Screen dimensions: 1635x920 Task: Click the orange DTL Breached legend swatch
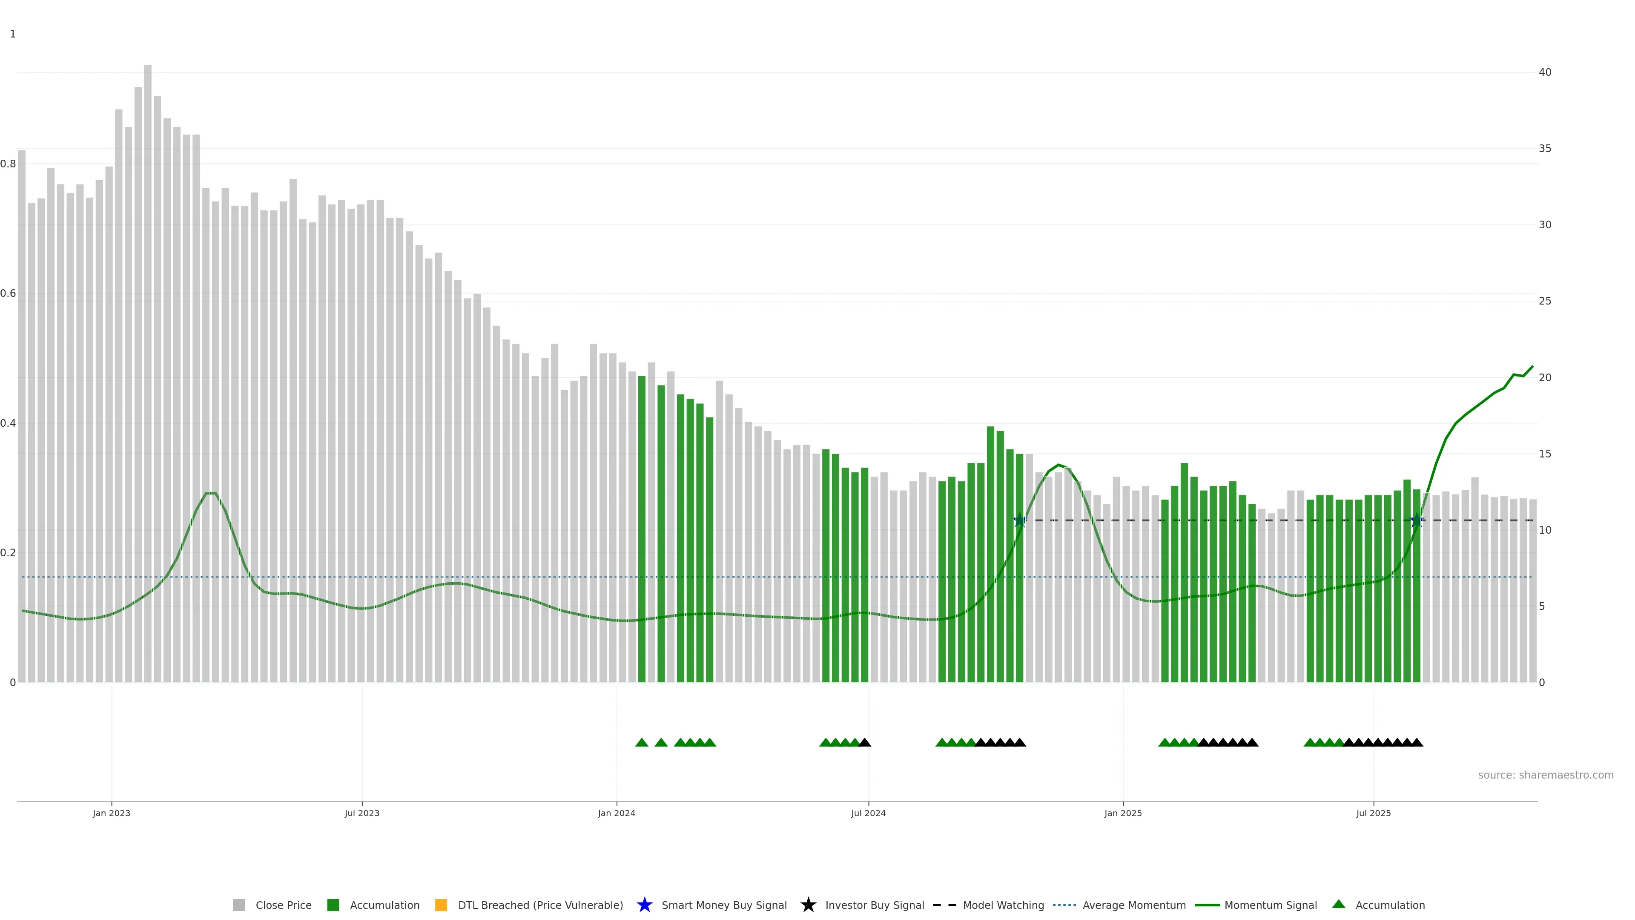click(x=441, y=906)
